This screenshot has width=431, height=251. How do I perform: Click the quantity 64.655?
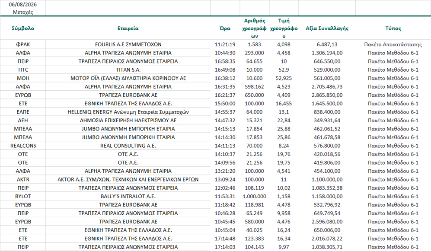(255, 61)
